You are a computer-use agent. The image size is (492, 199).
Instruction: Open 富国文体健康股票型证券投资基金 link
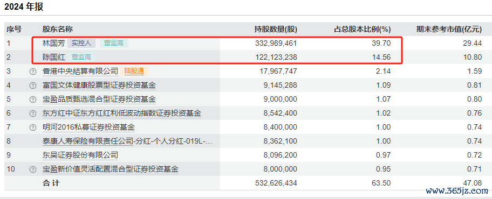click(99, 86)
